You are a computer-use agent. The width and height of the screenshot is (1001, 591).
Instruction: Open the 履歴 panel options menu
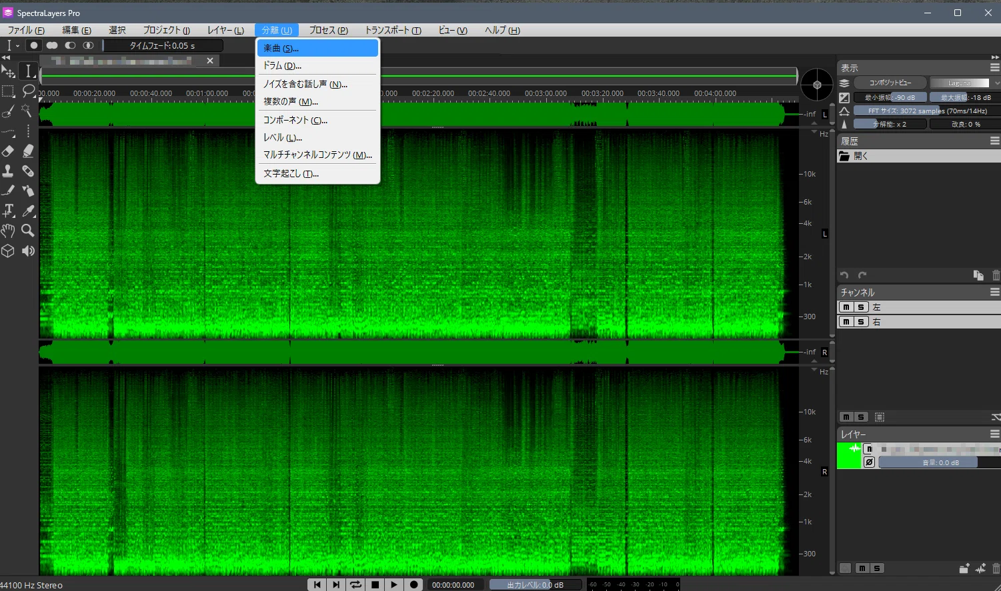tap(994, 141)
